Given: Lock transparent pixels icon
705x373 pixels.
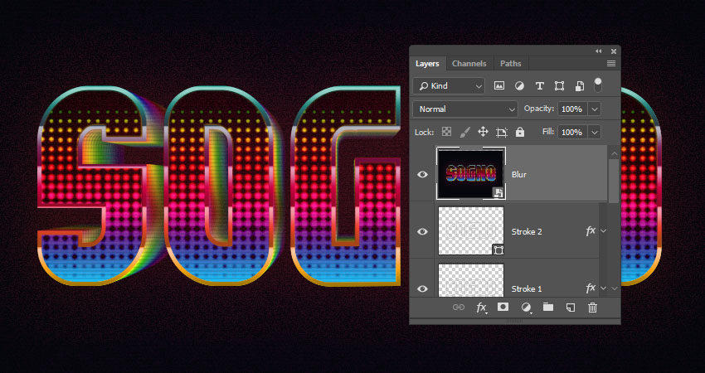Looking at the screenshot, I should point(446,132).
